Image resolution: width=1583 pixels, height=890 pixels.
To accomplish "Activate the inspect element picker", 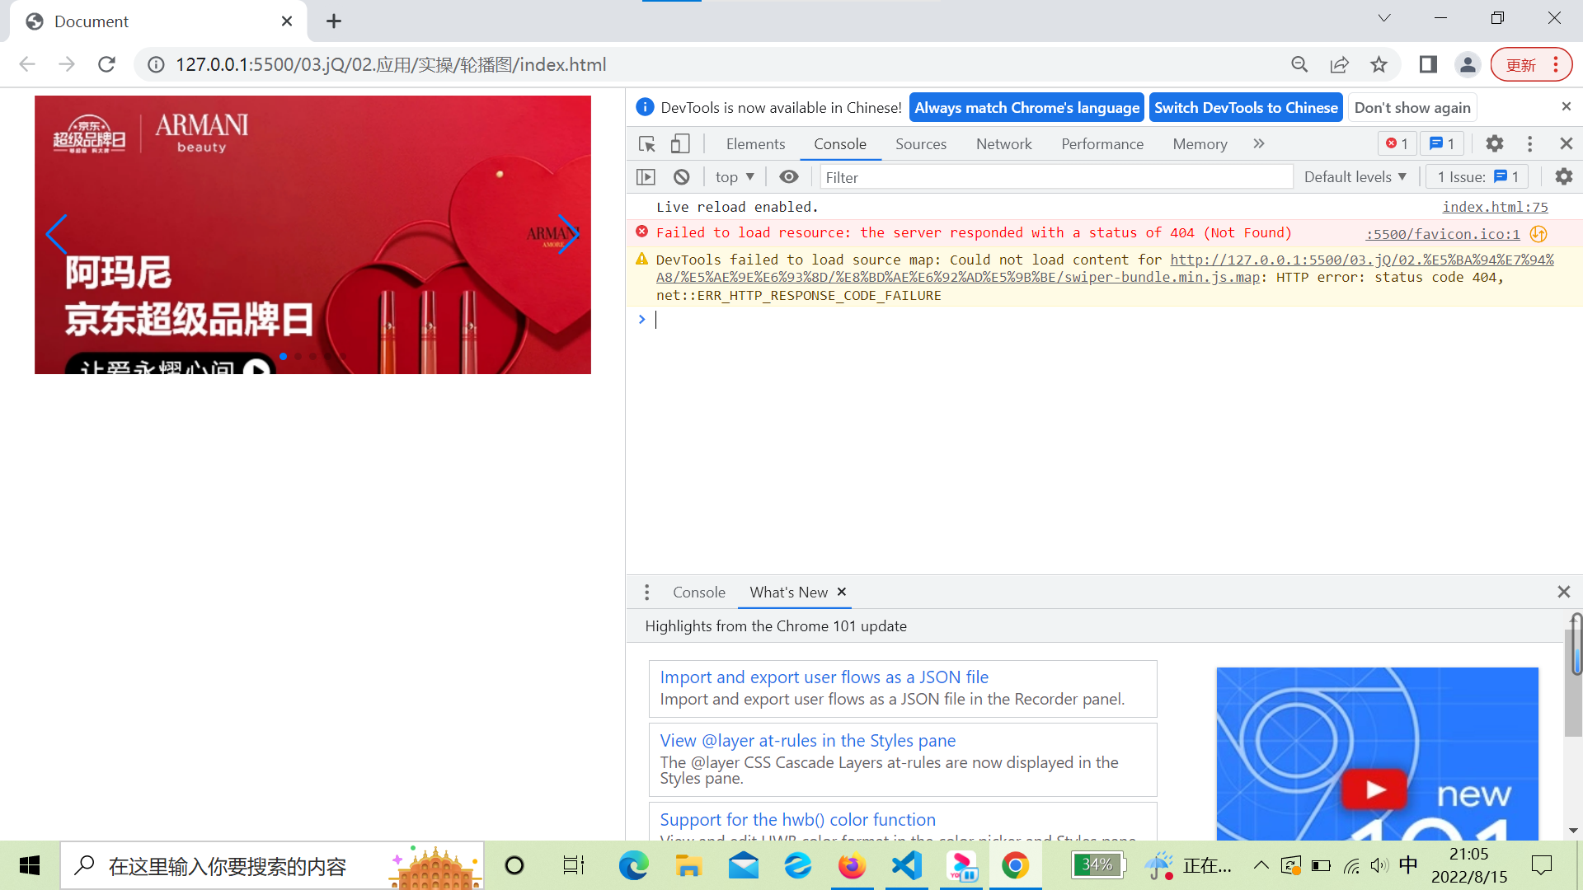I will coord(647,144).
